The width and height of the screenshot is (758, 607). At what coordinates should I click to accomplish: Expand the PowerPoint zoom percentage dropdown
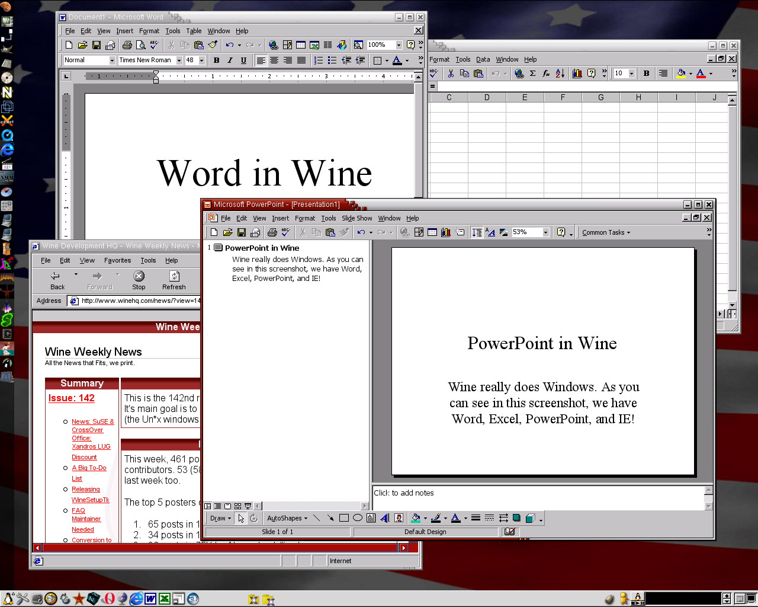[545, 232]
